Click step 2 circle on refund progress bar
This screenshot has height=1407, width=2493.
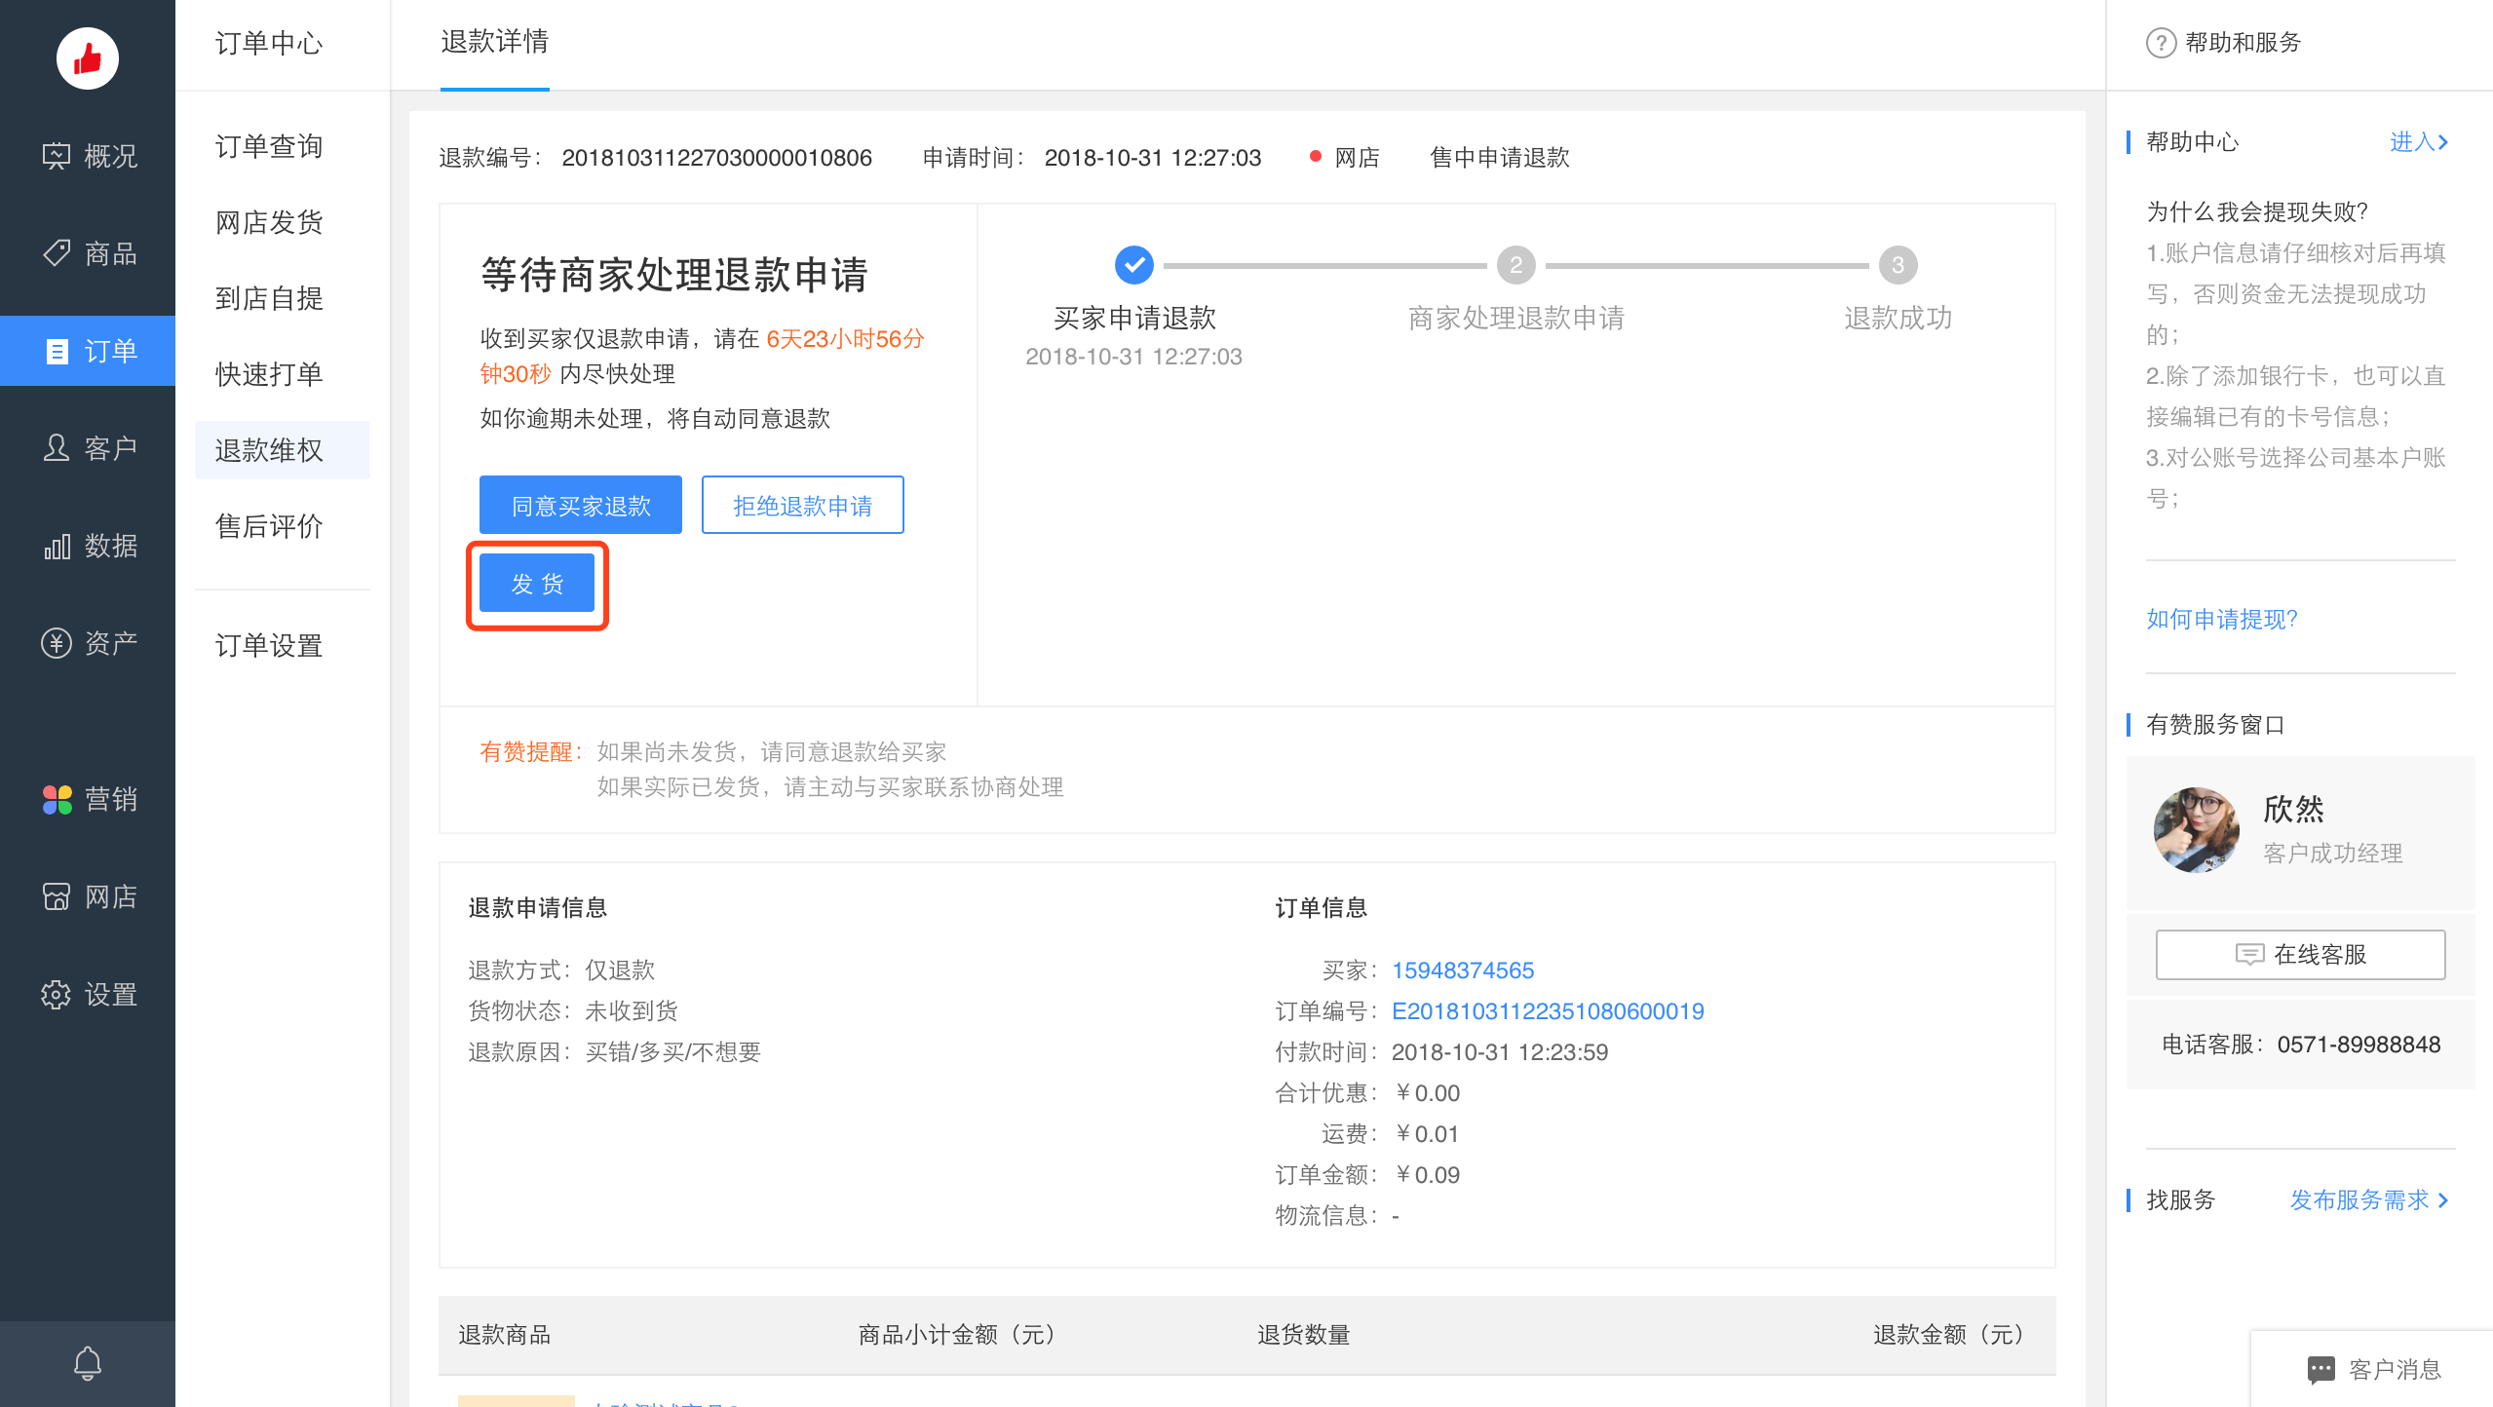point(1515,264)
